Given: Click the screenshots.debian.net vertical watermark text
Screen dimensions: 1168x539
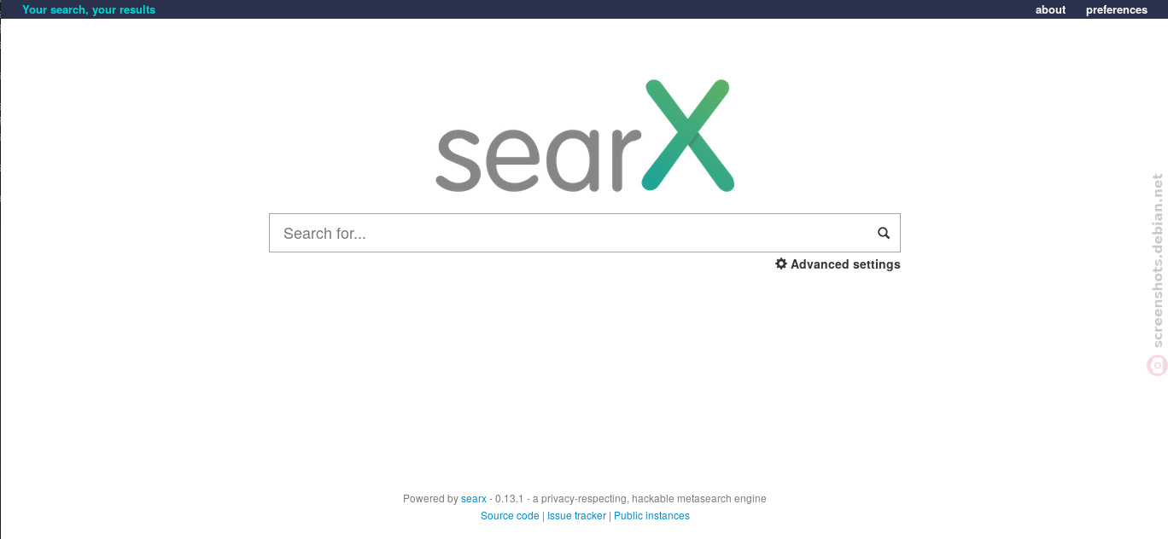Looking at the screenshot, I should click(1157, 261).
